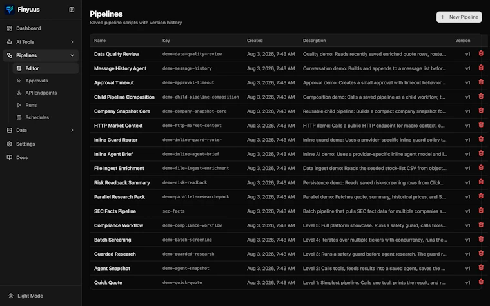Image resolution: width=490 pixels, height=306 pixels.
Task: Expand the Data section chevron
Action: coord(72,130)
